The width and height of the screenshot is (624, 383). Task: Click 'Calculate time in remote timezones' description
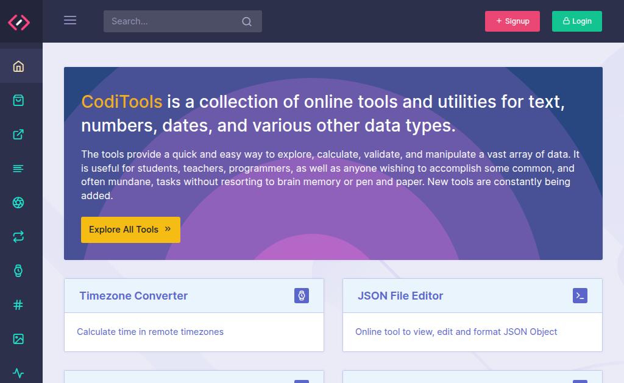click(150, 332)
